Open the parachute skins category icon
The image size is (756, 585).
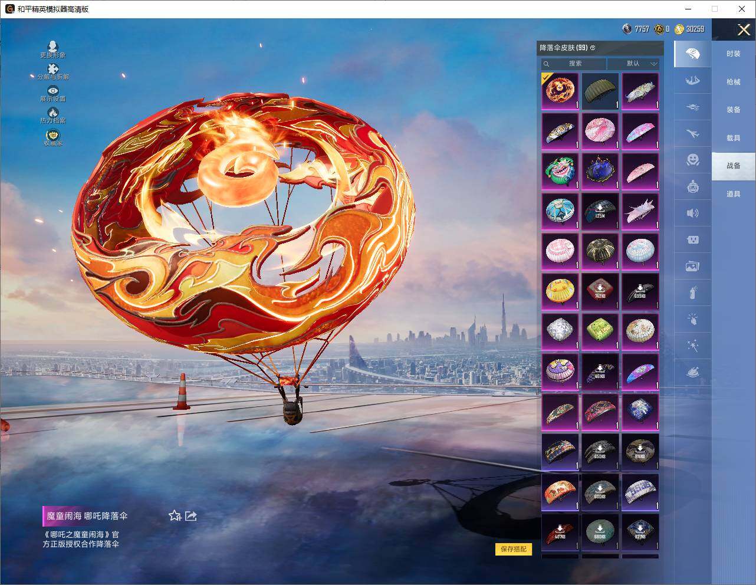tap(693, 54)
